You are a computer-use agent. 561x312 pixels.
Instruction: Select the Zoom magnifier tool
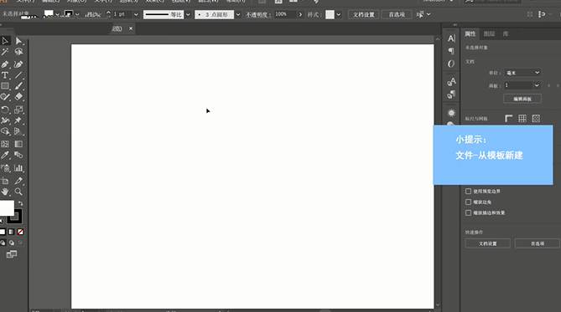coord(18,192)
